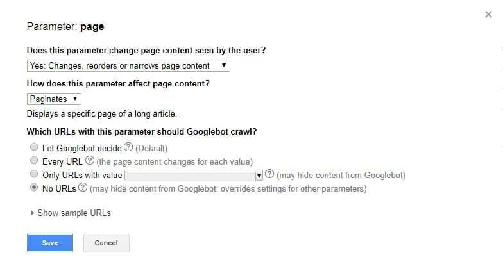Click help icon next to Every URL
503x271 pixels.
click(90, 161)
